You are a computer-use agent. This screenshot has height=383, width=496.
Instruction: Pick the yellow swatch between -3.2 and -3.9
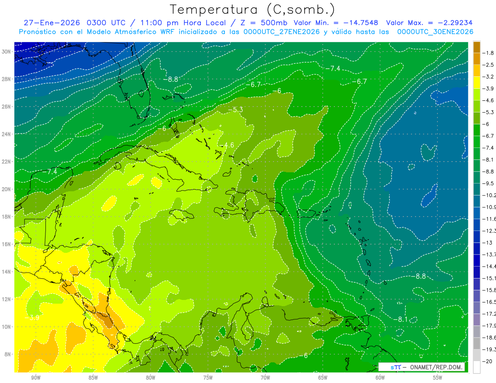pyautogui.click(x=477, y=83)
